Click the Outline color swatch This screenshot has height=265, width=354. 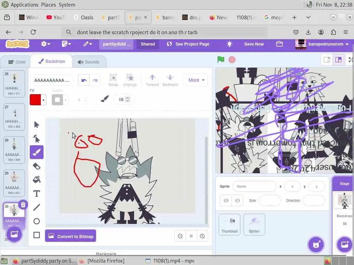coord(57,100)
